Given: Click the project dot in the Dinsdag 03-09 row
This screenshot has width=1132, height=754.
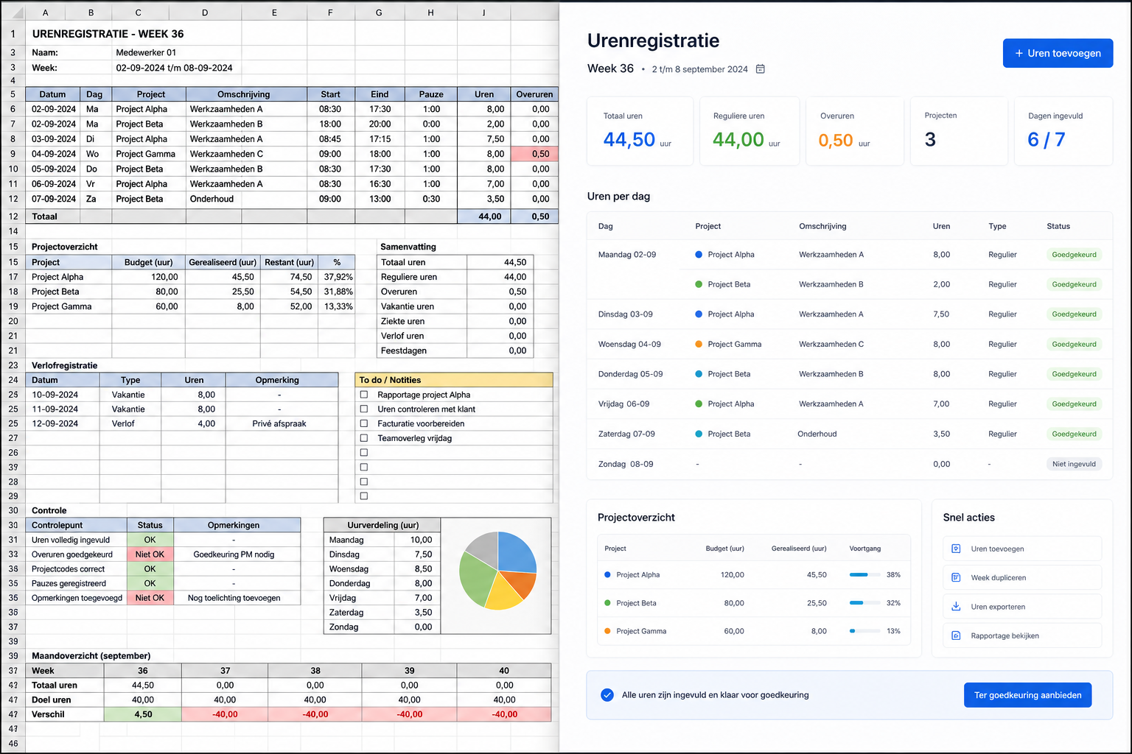Looking at the screenshot, I should point(699,314).
